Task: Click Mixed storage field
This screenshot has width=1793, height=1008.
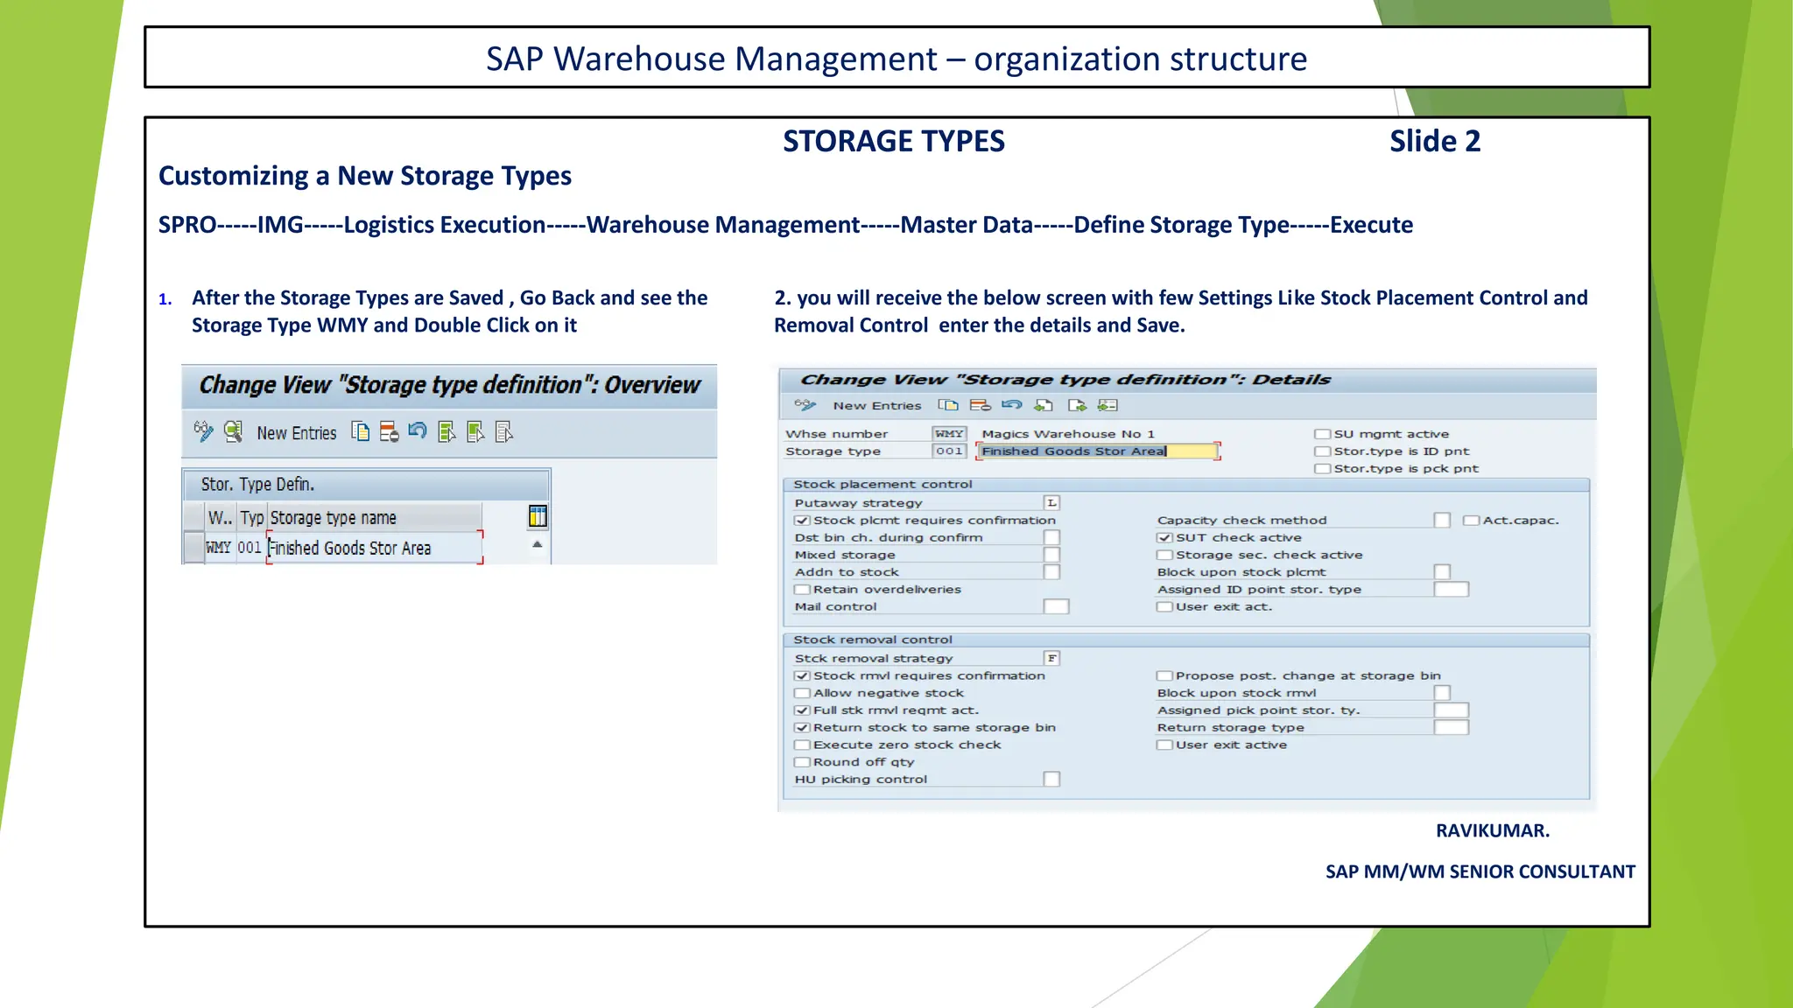Action: coord(1051,555)
